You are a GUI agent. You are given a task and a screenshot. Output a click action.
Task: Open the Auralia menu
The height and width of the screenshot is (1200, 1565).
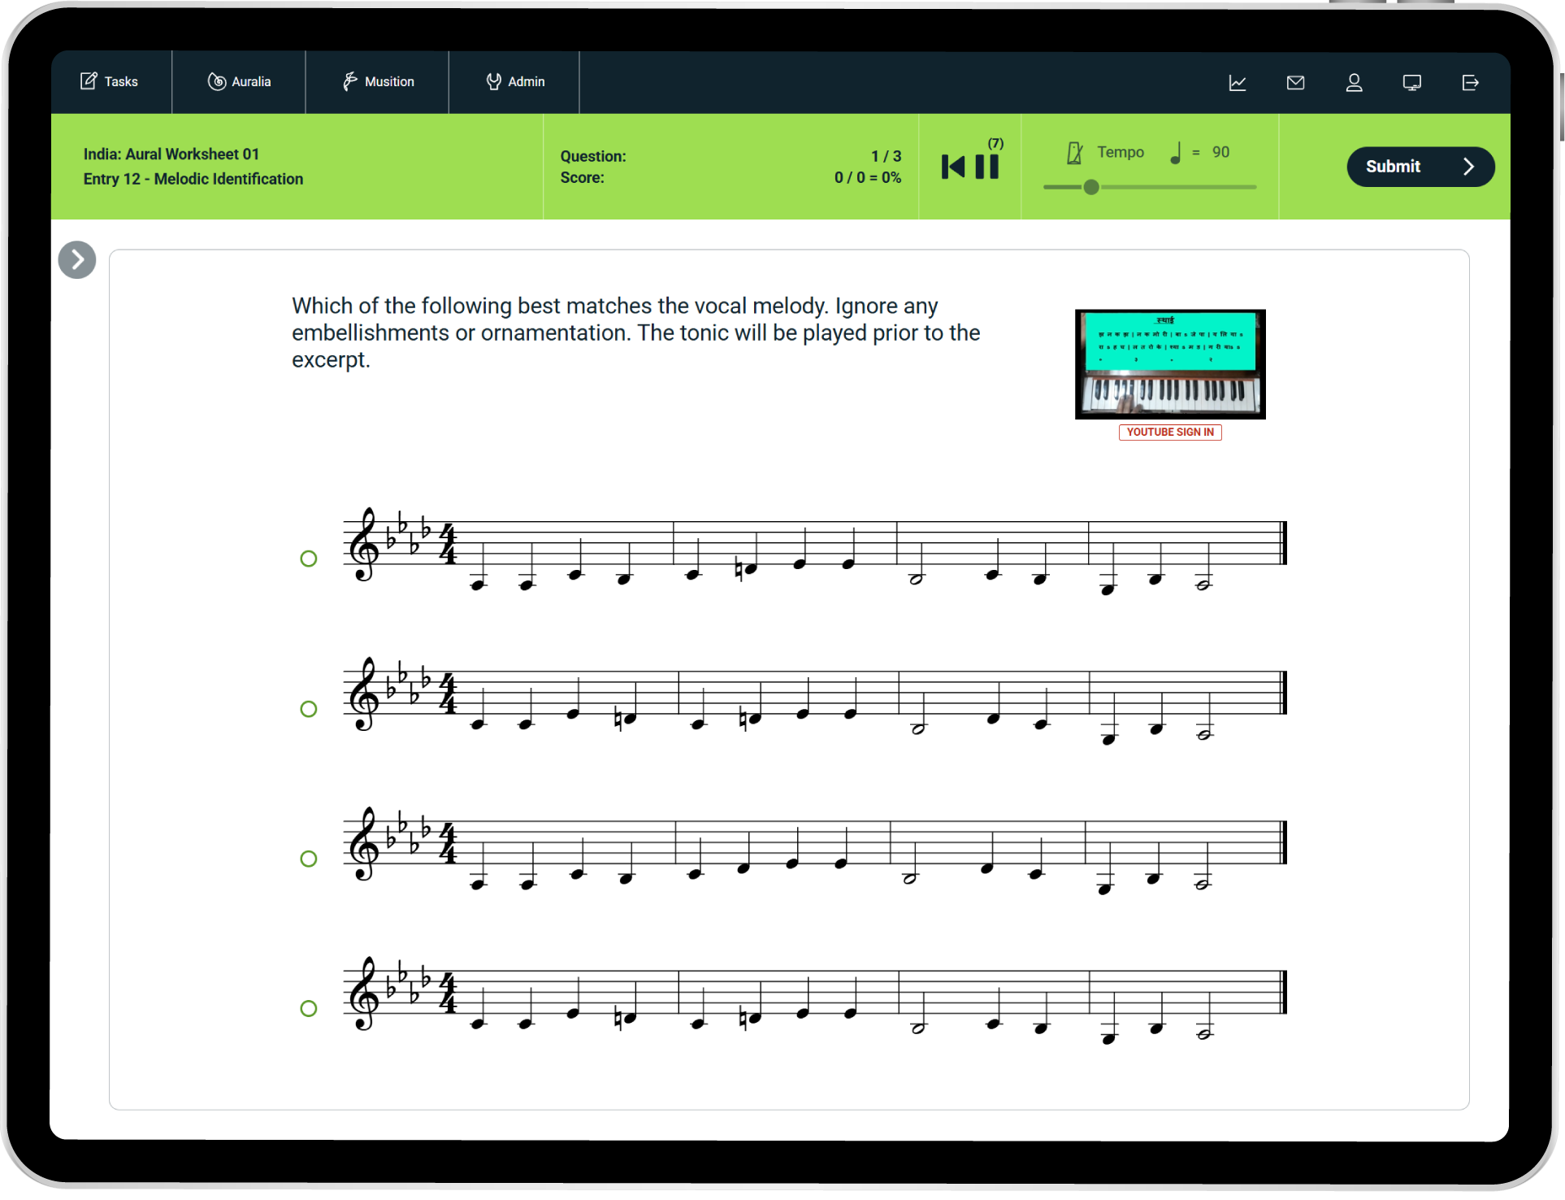click(239, 82)
